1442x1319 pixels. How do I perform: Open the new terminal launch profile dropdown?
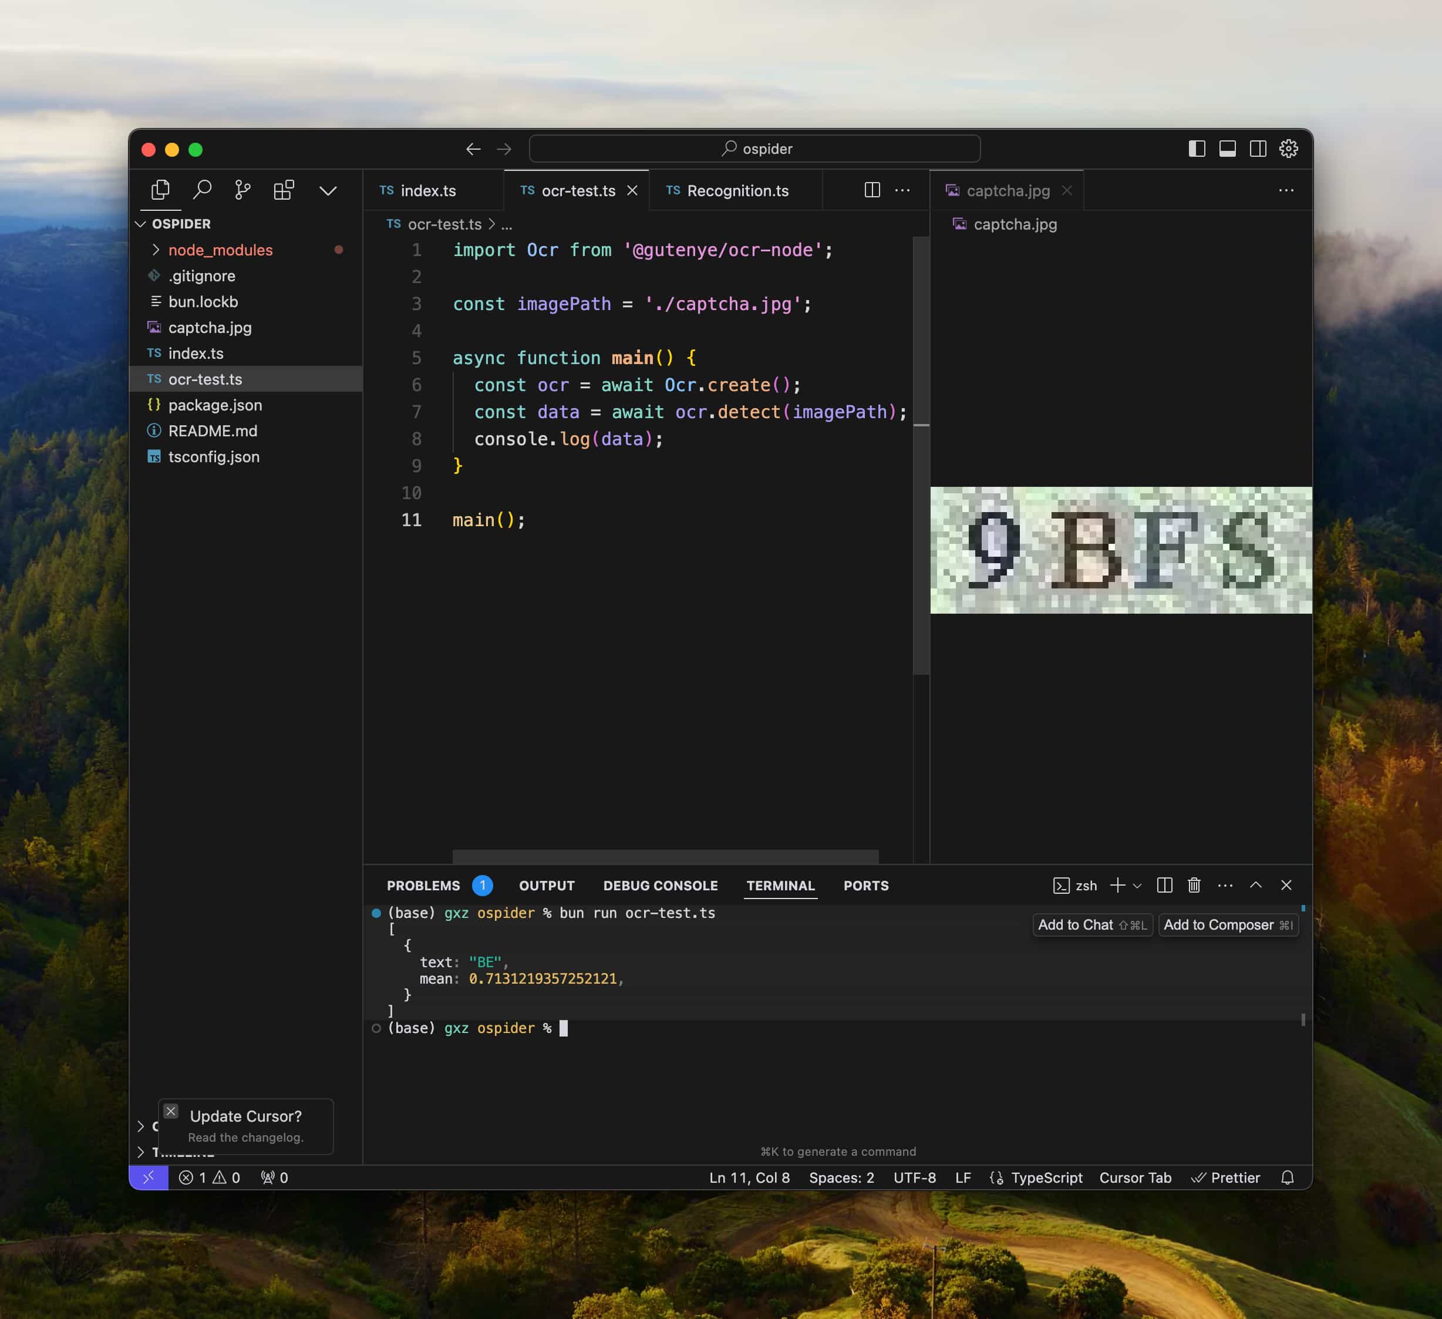coord(1137,886)
